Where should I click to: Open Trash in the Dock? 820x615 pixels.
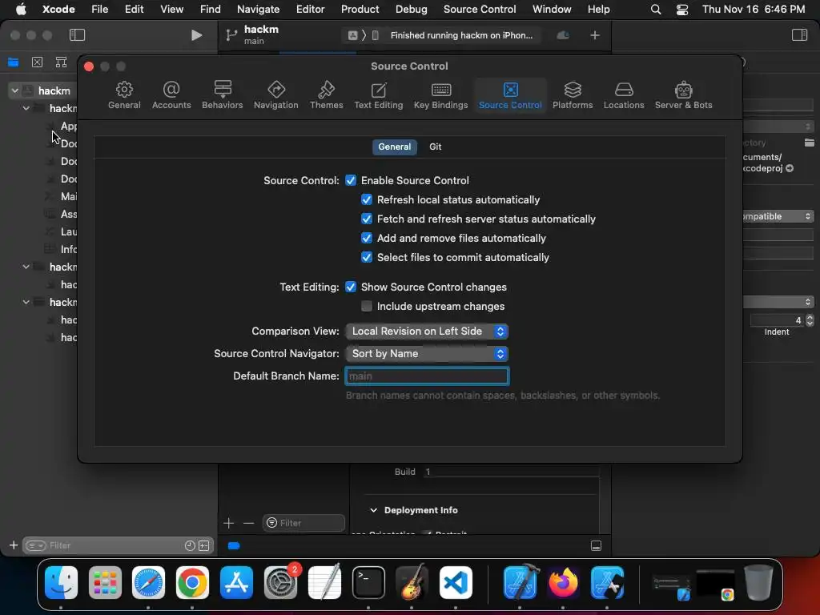(x=758, y=582)
